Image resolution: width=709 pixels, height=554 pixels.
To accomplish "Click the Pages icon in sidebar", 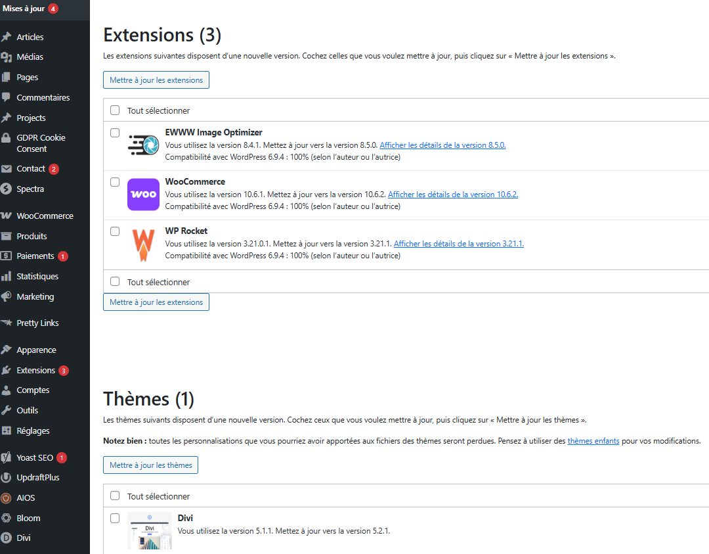I will (7, 78).
